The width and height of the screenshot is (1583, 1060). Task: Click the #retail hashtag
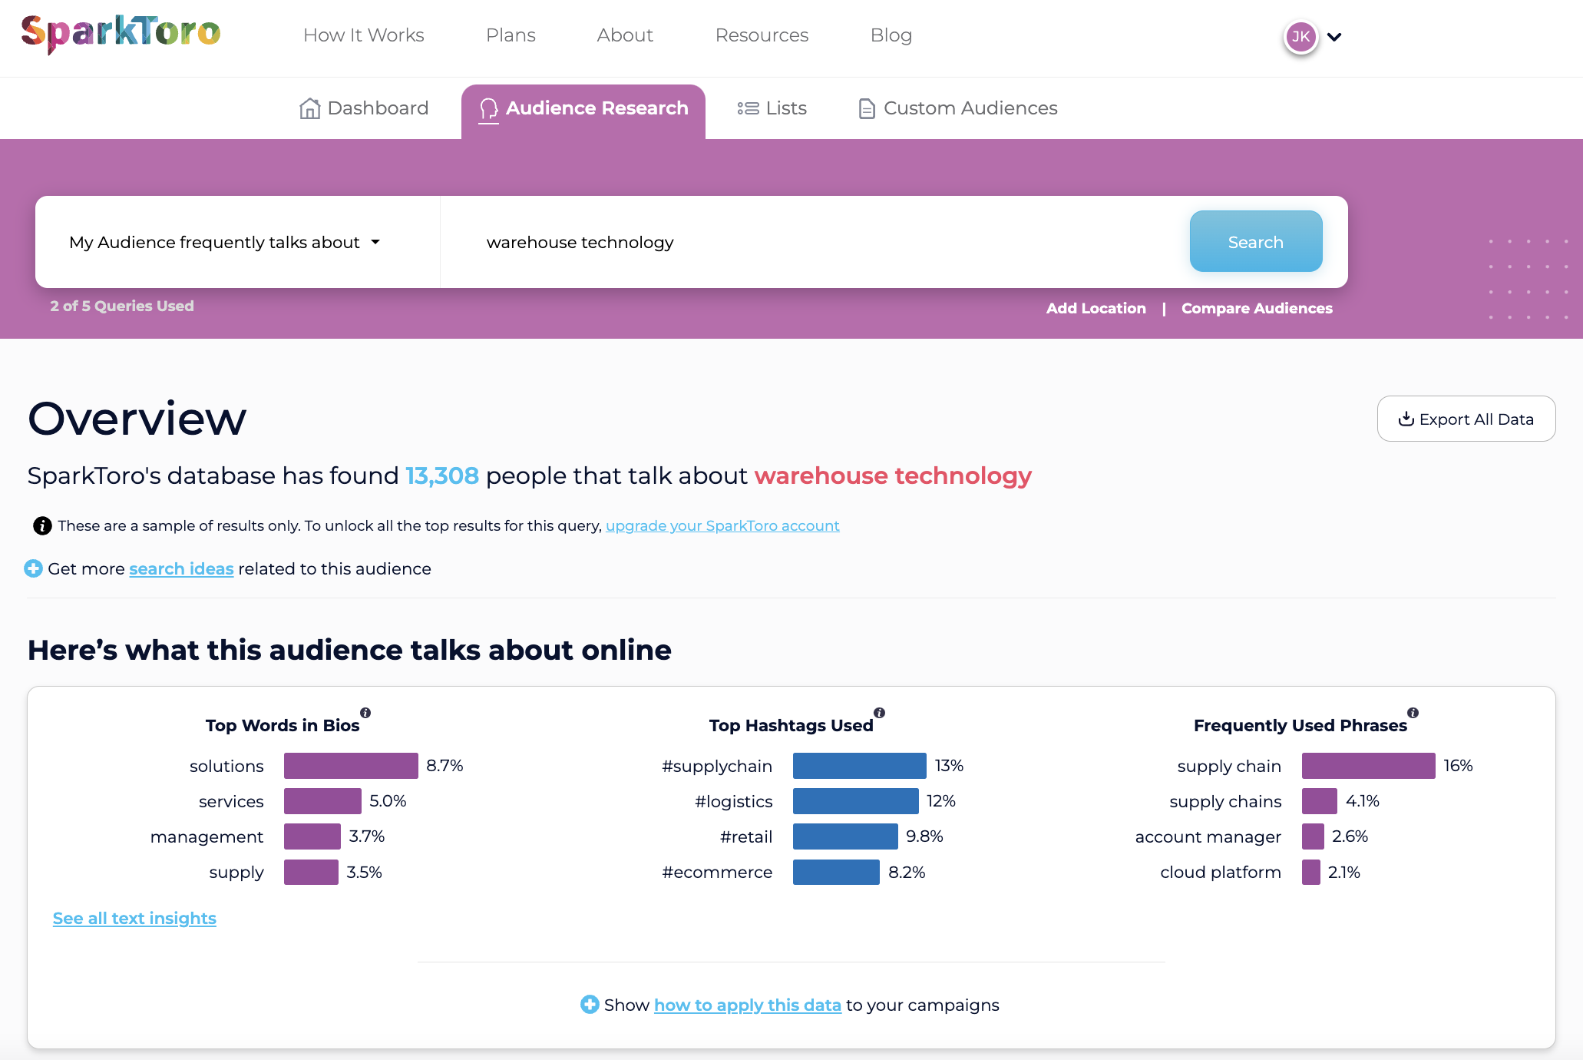click(x=746, y=836)
